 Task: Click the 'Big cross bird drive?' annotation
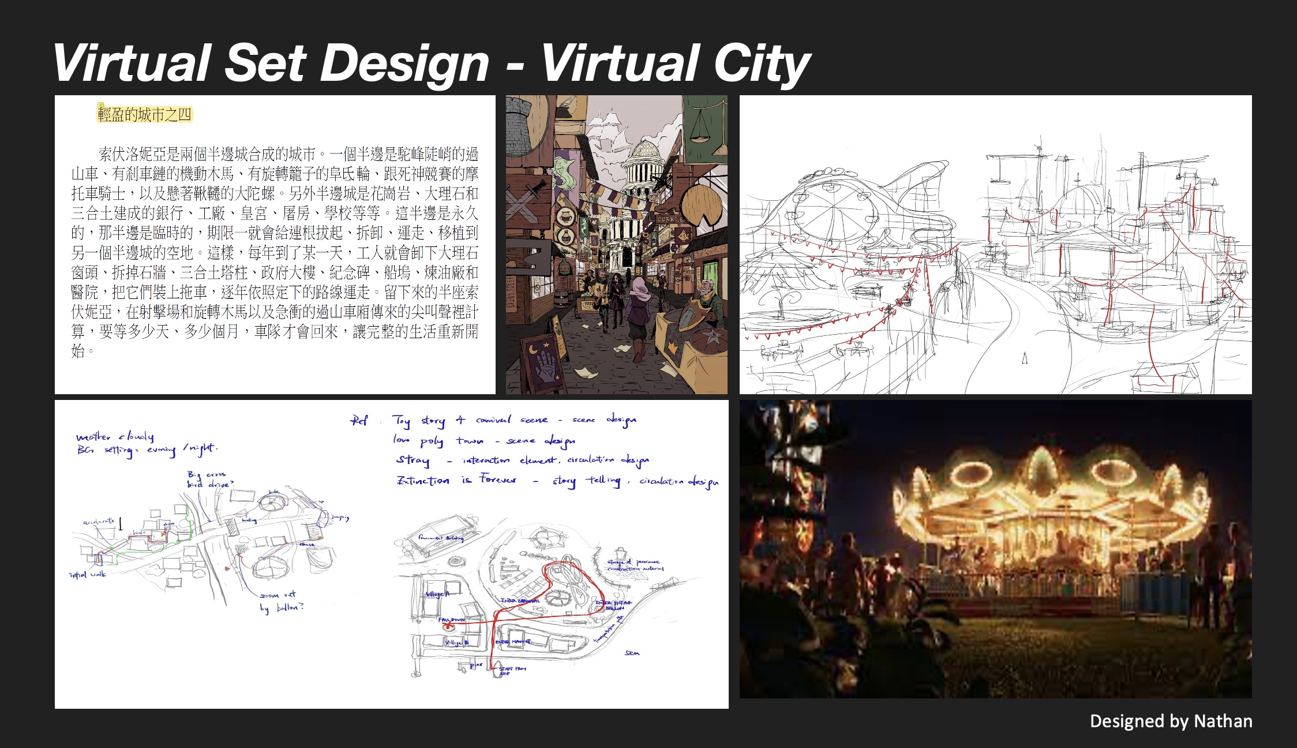(210, 480)
